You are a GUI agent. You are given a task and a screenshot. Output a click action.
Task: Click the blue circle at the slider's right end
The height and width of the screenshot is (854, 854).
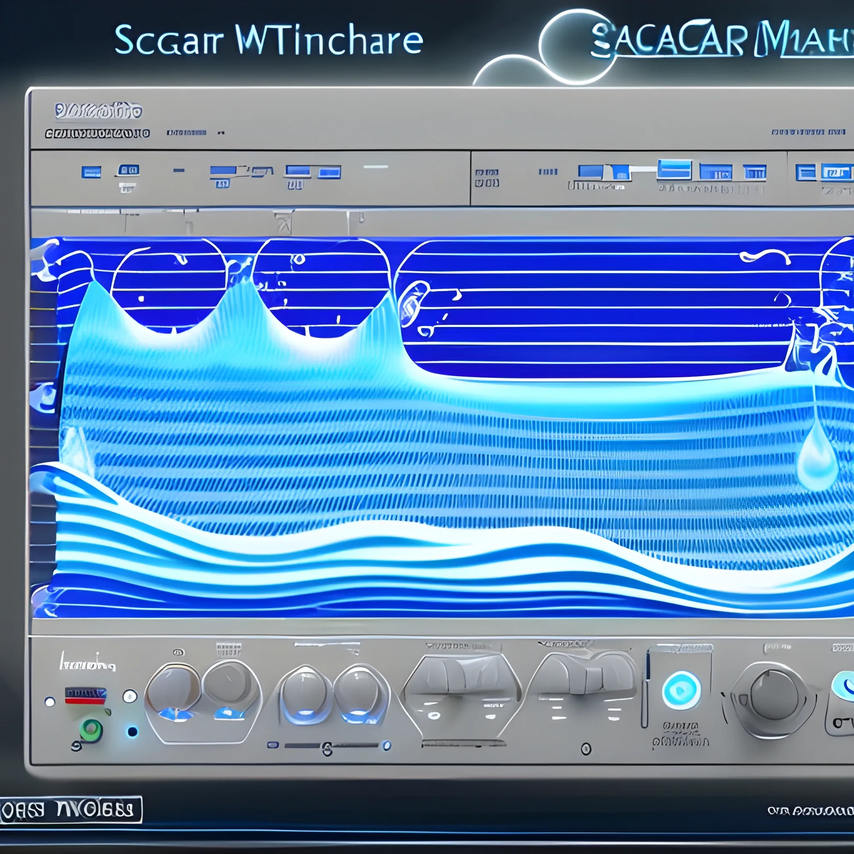click(387, 746)
